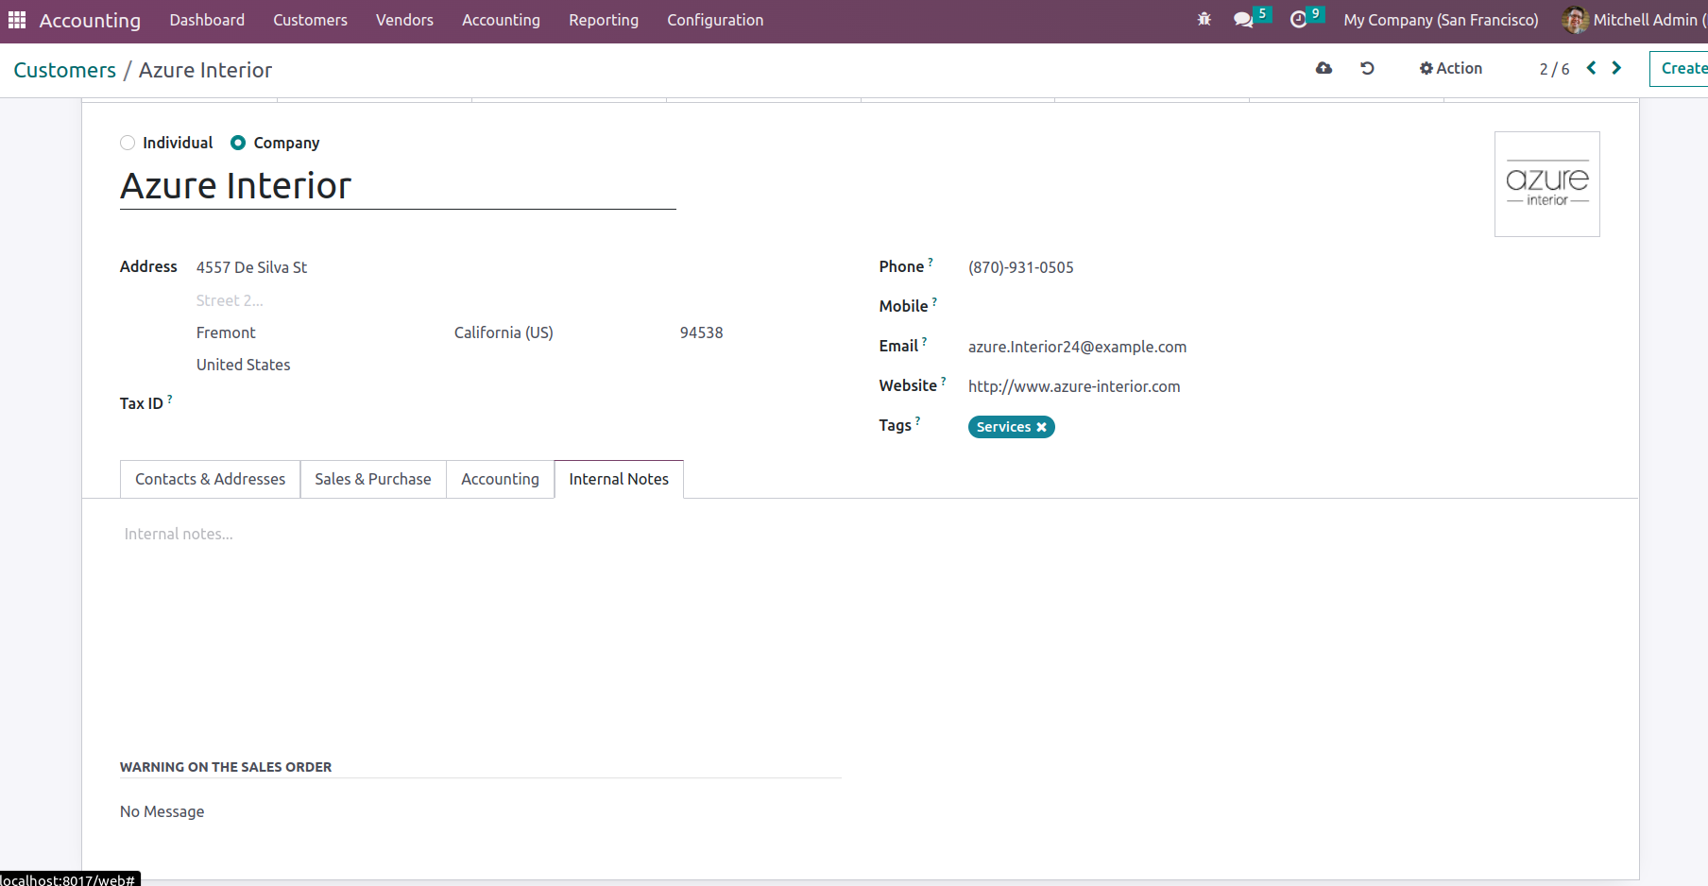Click Email field help question mark
Screen dimensions: 1708x886
coord(924,341)
